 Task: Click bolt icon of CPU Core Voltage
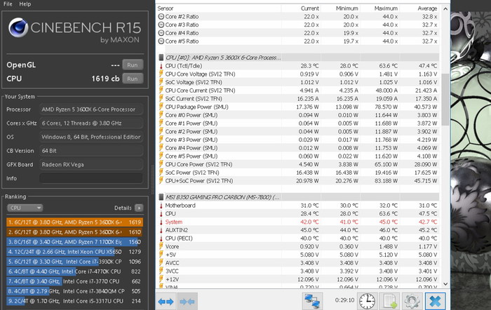pos(161,74)
